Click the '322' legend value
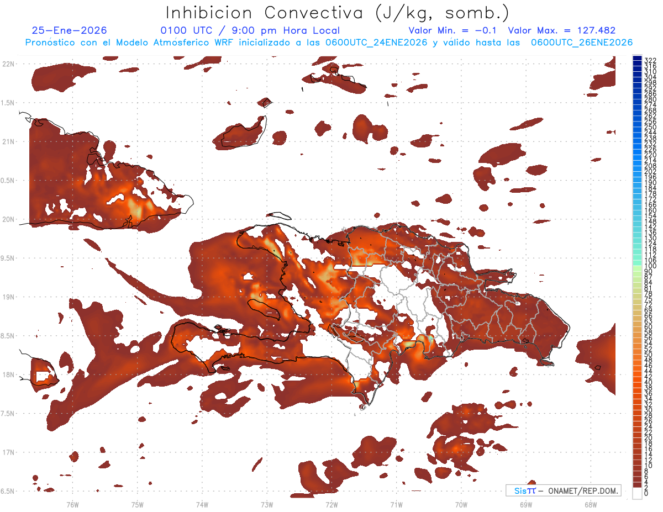Viewport: 663px width, 512px height. click(x=650, y=60)
